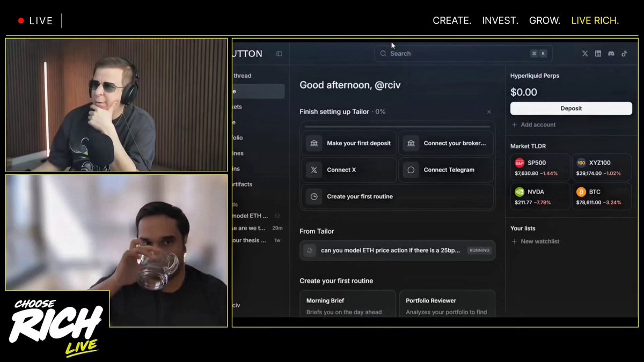Dismiss the Finish setting up Tailor panel
Viewport: 644px width, 362px height.
click(489, 112)
